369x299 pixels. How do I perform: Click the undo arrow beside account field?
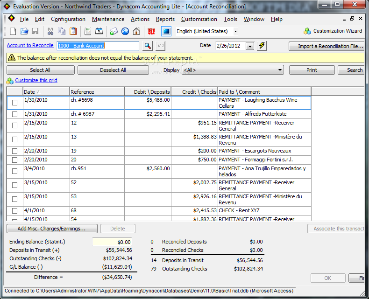[161, 46]
